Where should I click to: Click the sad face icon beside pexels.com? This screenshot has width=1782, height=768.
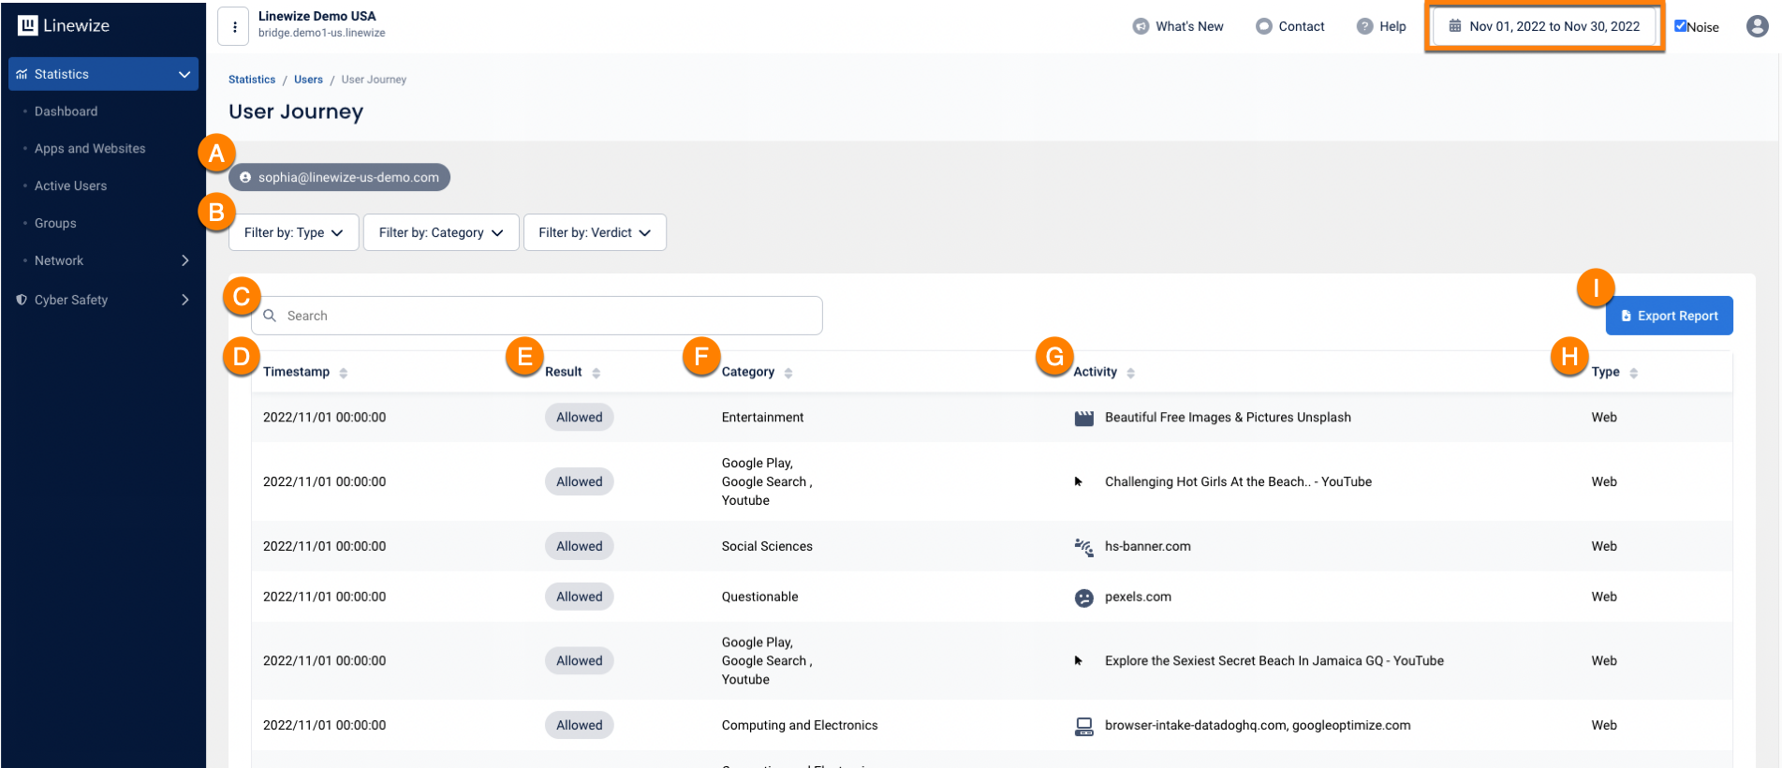coord(1084,598)
